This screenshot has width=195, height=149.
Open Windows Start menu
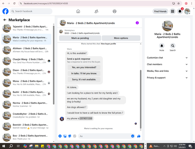pyautogui.click(x=4, y=146)
